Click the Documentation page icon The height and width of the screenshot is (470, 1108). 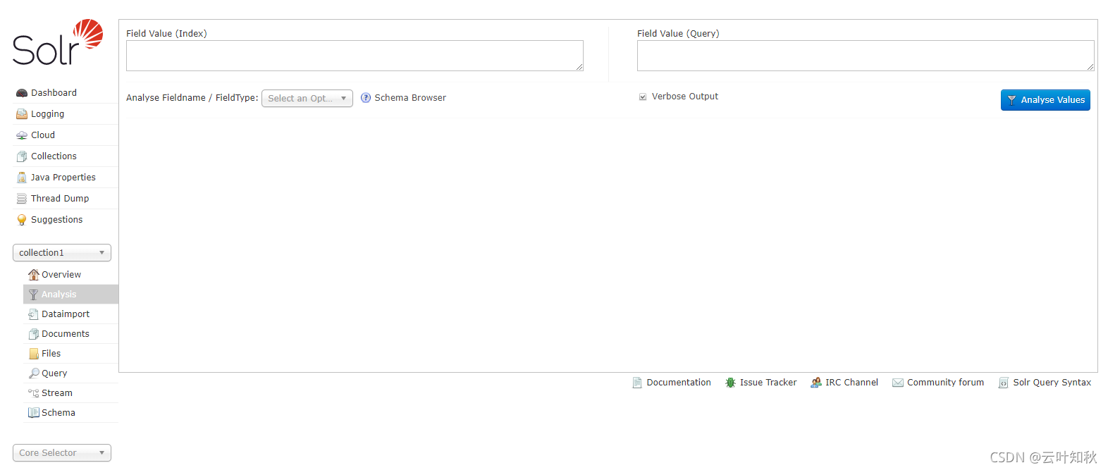tap(637, 383)
